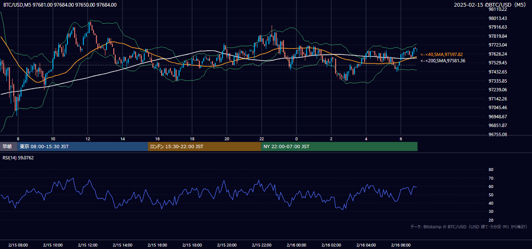Image resolution: width=532 pixels, height=249 pixels.
Task: Click hour label 12 under price chart
Action: [88, 139]
